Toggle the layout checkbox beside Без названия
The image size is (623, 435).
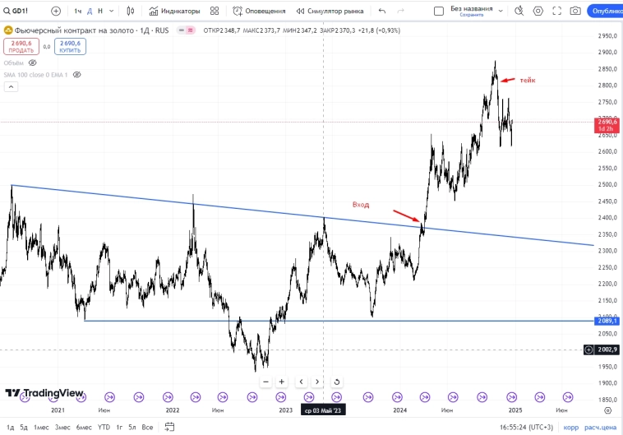click(439, 12)
